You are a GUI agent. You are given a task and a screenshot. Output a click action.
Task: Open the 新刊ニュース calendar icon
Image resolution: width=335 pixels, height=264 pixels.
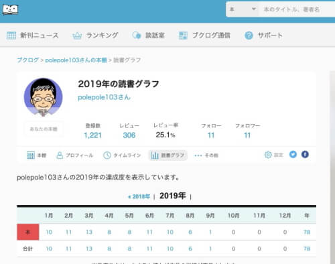(11, 36)
